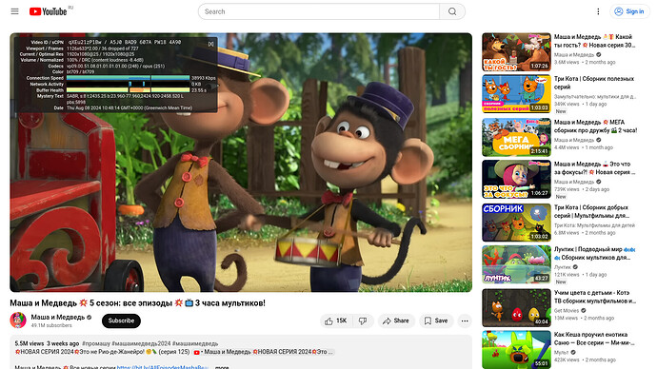
Task: Open the #машаимедведь2024 hashtag link
Action: (x=141, y=343)
